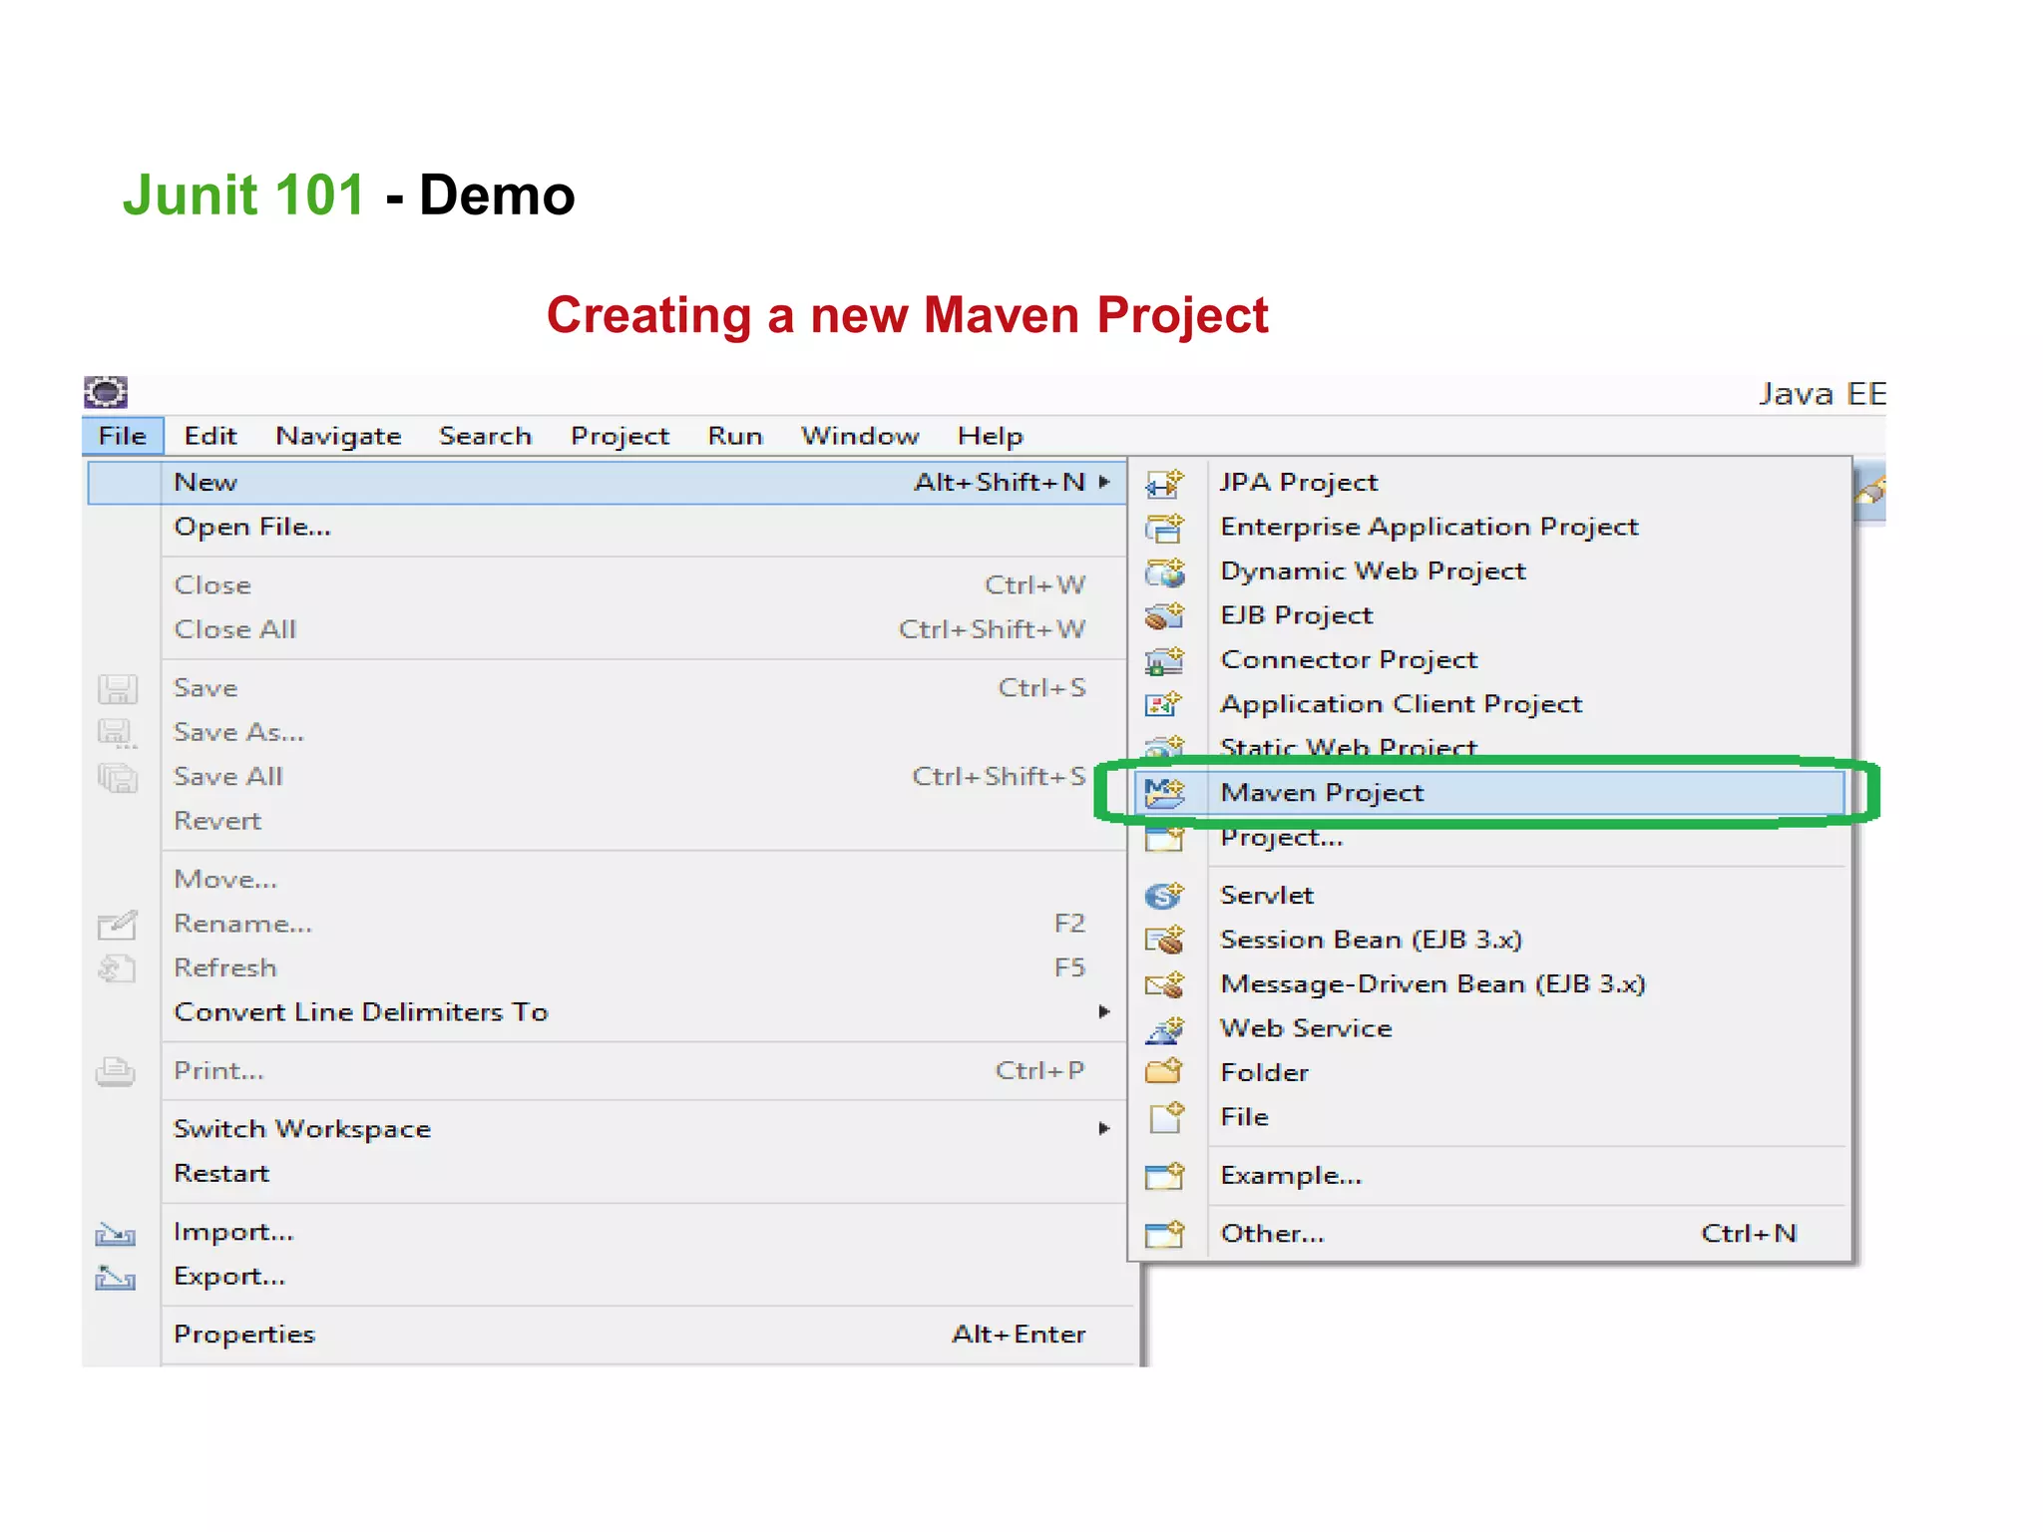This screenshot has width=2043, height=1532.
Task: Click the Import icon
Action: click(116, 1235)
